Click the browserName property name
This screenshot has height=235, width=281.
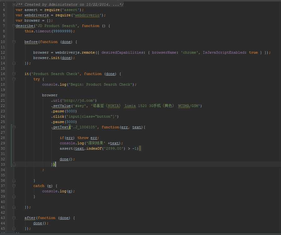[164, 52]
